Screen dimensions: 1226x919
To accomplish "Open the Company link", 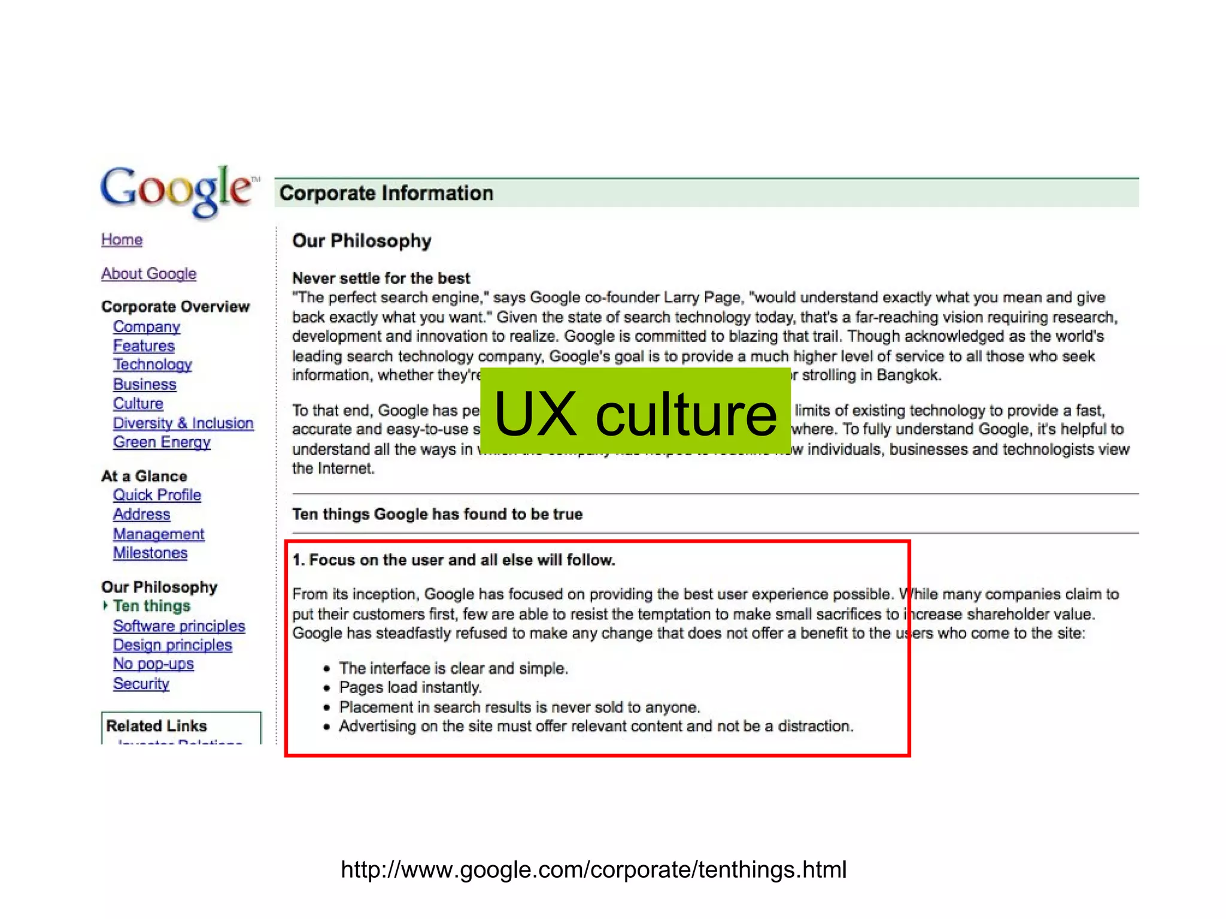I will point(147,327).
